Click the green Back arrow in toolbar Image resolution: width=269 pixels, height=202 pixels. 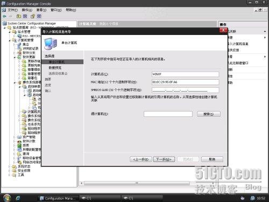click(x=4, y=16)
